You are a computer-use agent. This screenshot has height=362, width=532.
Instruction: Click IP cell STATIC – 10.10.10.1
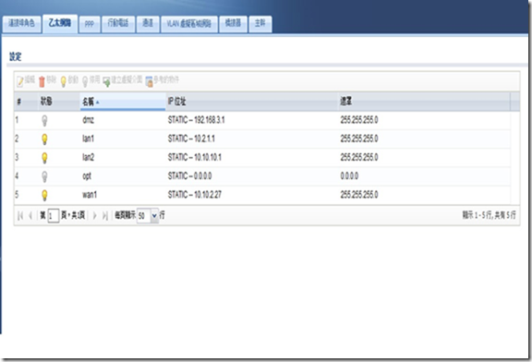pyautogui.click(x=194, y=157)
